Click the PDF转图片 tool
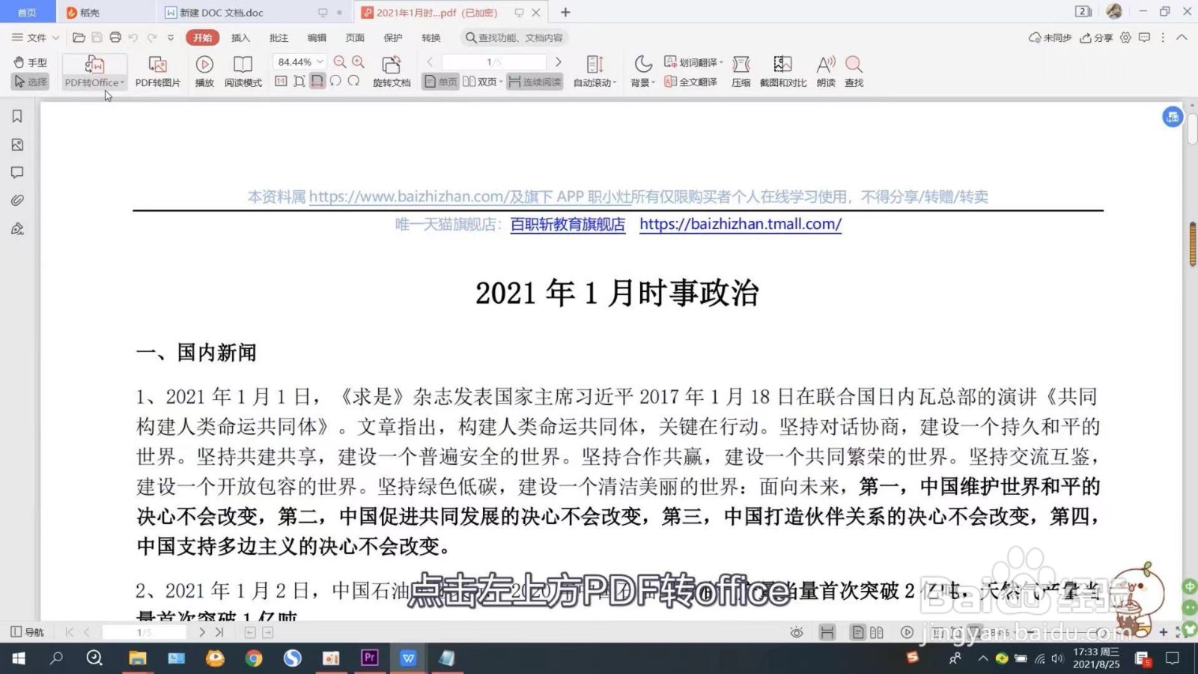 point(157,72)
